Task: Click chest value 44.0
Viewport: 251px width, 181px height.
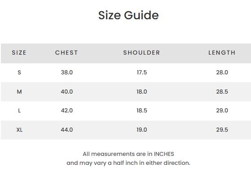Action: (67, 130)
